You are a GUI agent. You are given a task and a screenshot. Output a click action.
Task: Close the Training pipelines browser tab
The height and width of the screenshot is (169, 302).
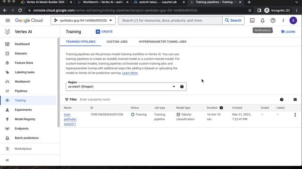(240, 2)
